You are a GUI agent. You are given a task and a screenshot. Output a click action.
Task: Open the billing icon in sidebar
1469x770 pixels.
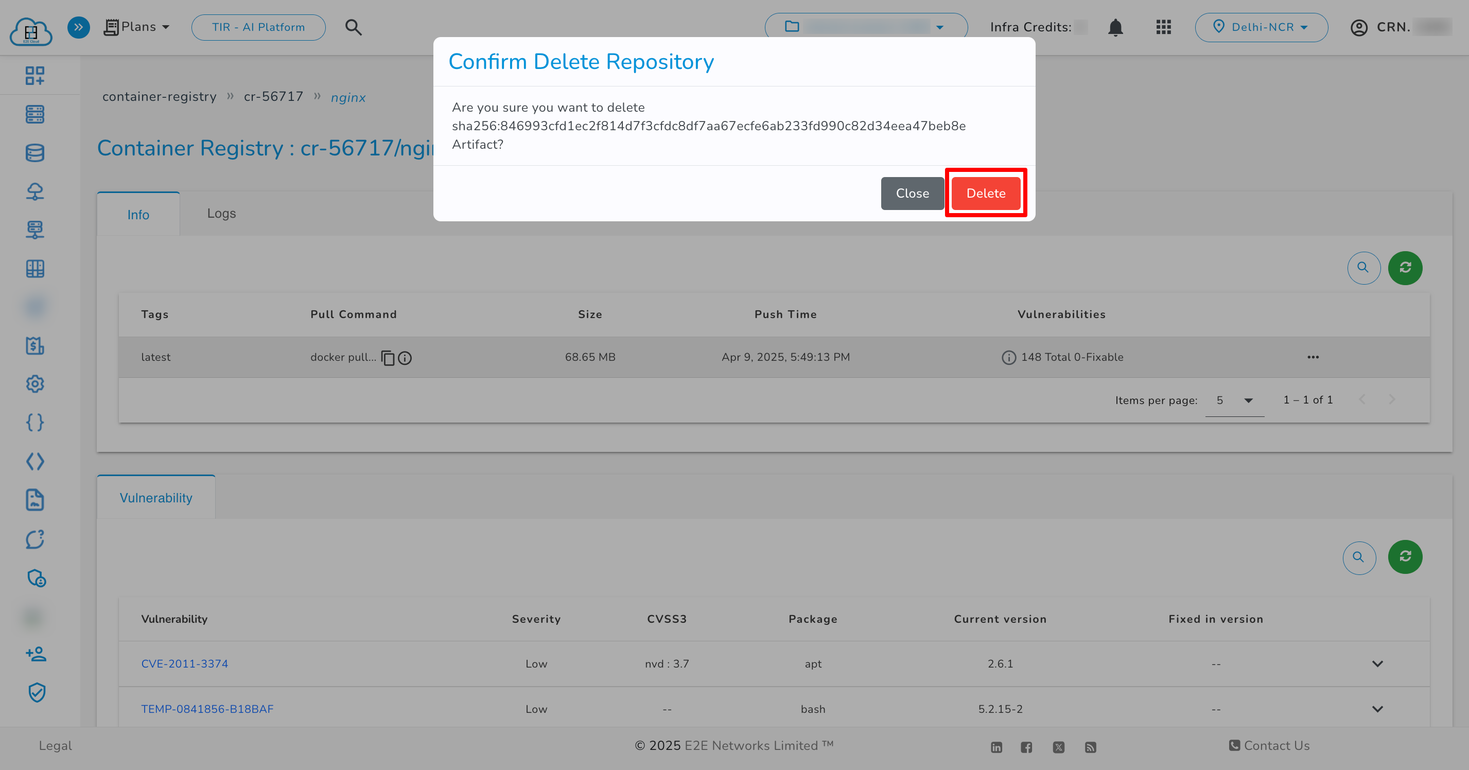tap(35, 346)
